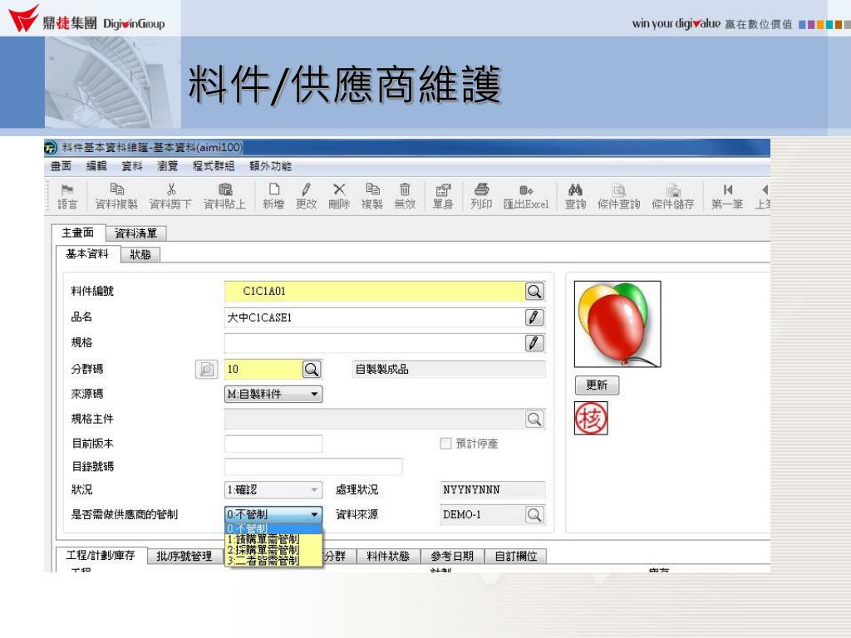The width and height of the screenshot is (851, 638).
Task: Click the 處理狀況 value NYYNYNNN
Action: coord(492,490)
